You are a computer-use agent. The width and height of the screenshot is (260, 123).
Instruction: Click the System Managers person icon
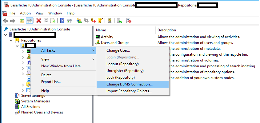pyautogui.click(x=17, y=101)
